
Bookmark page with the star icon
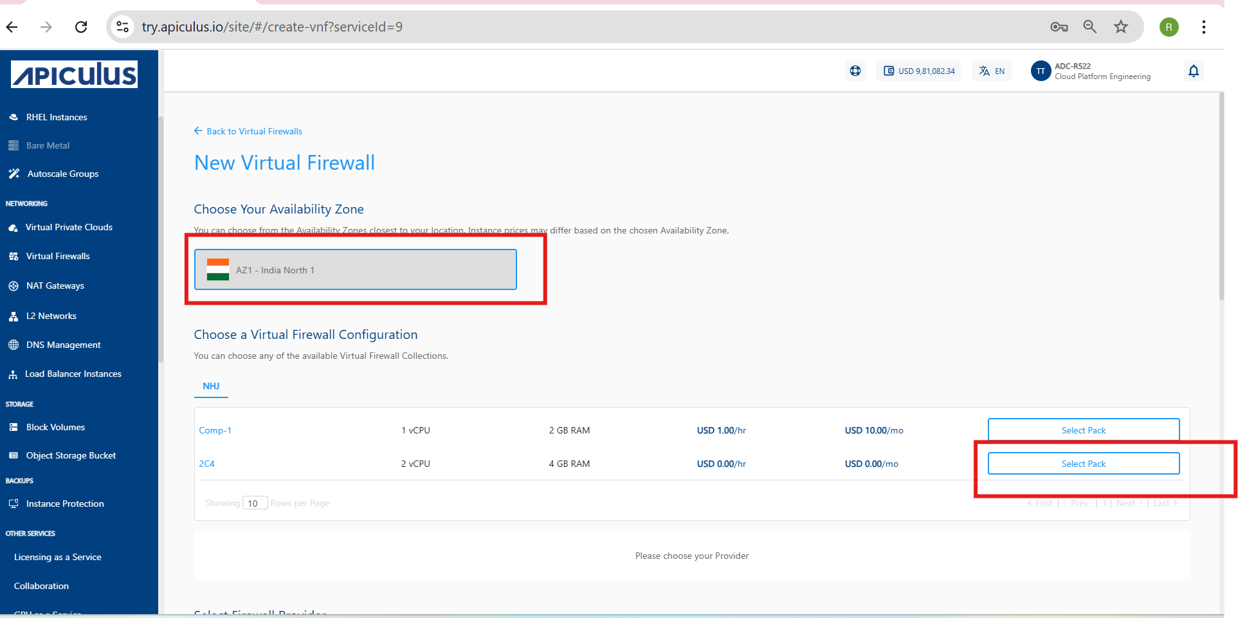coord(1120,26)
